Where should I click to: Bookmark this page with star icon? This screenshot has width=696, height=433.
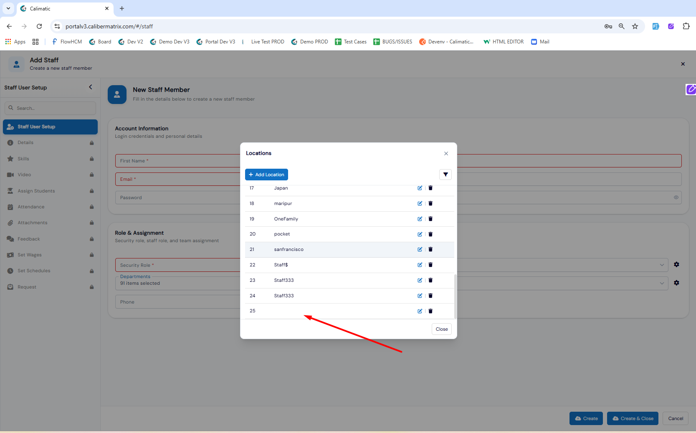[635, 26]
